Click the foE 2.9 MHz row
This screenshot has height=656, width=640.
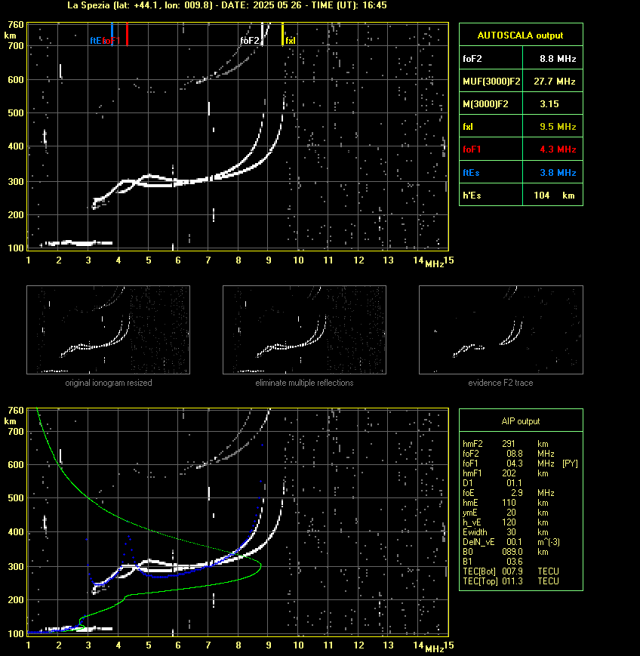(508, 493)
